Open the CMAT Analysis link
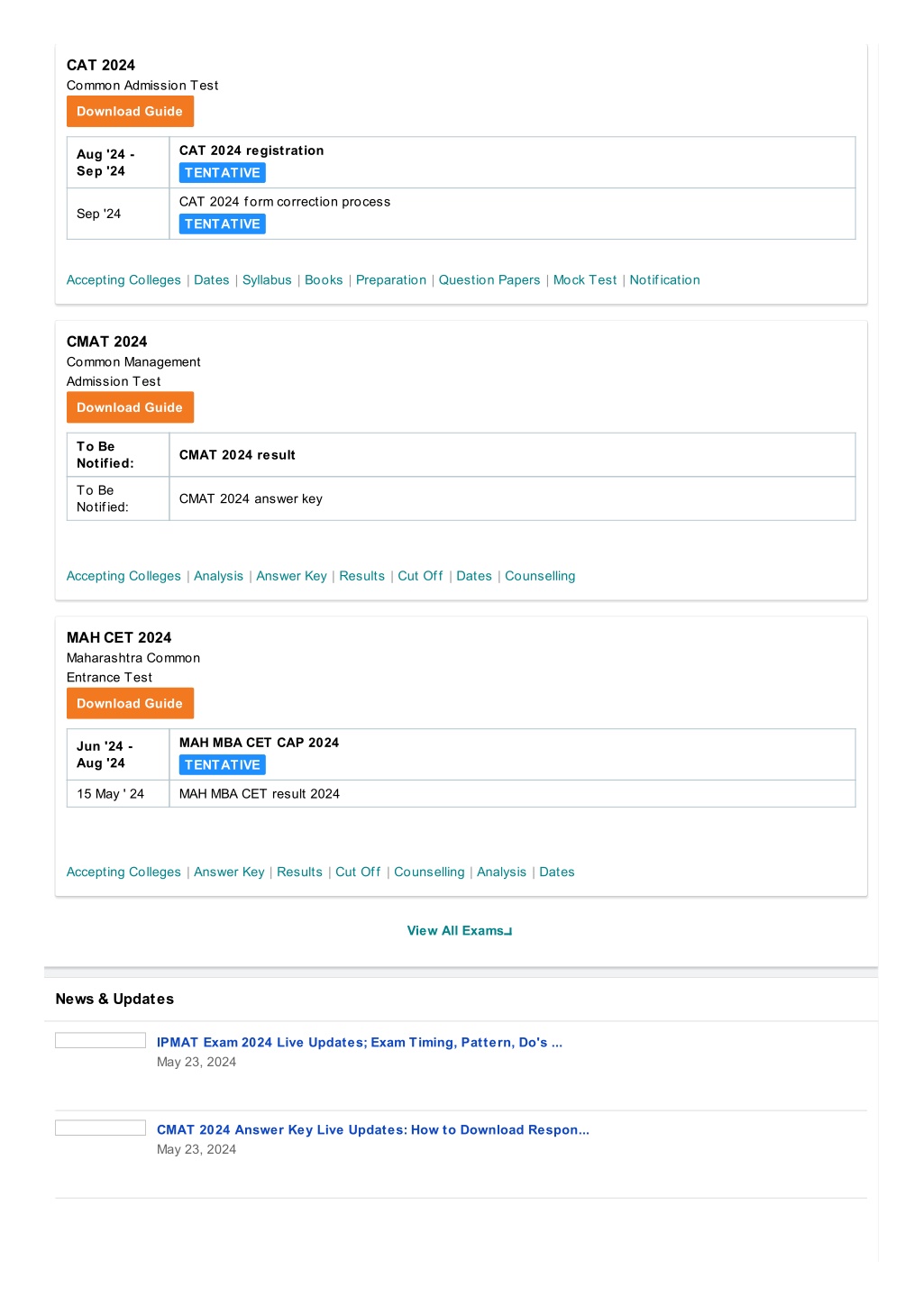The width and height of the screenshot is (923, 1306). pyautogui.click(x=218, y=576)
